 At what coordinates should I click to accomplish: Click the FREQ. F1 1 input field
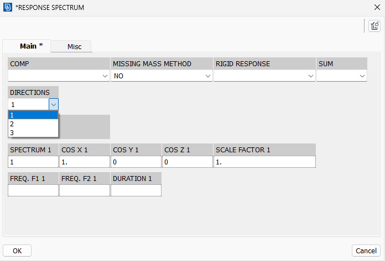pyautogui.click(x=33, y=190)
